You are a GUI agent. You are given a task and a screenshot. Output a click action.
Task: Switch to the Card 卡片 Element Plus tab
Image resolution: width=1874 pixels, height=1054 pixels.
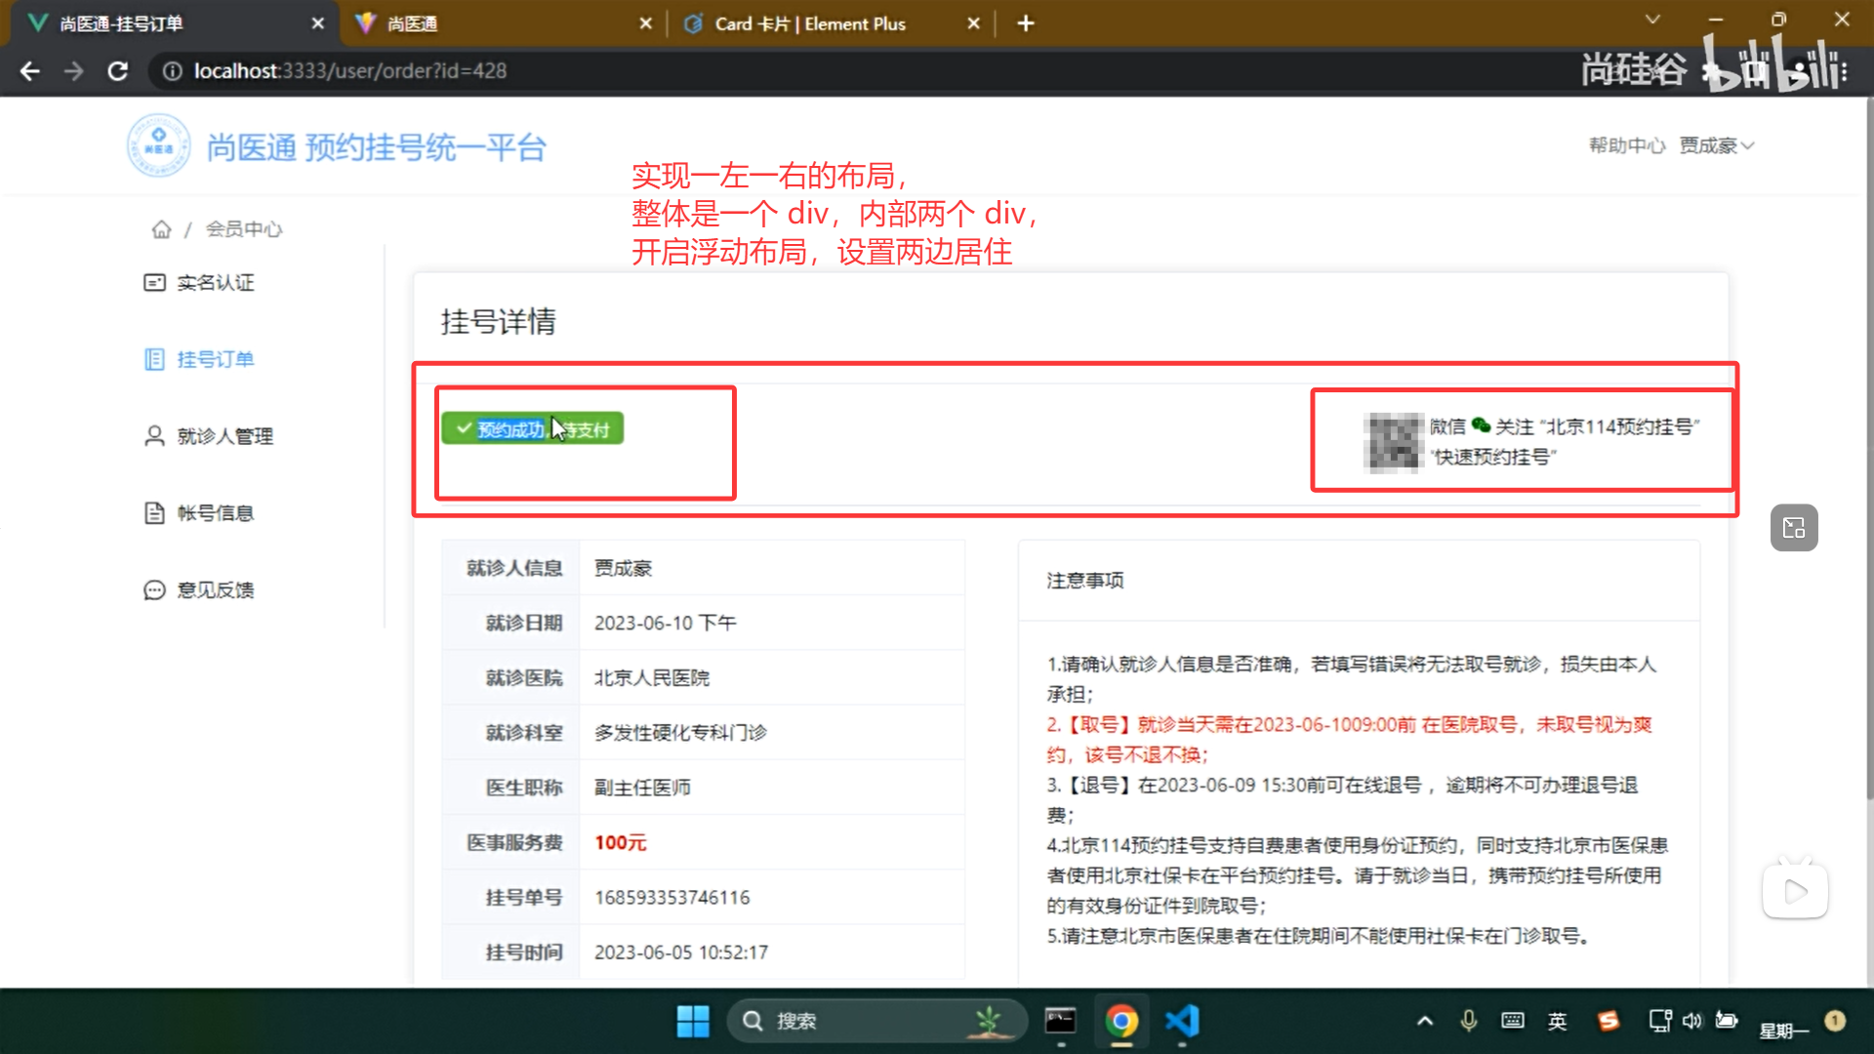point(810,23)
